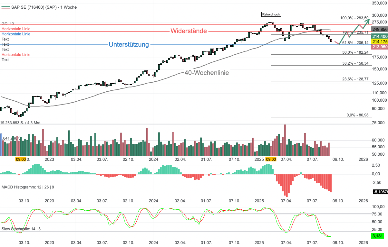Select the blue Unterstützung label
The height and width of the screenshot is (247, 388).
click(x=129, y=44)
